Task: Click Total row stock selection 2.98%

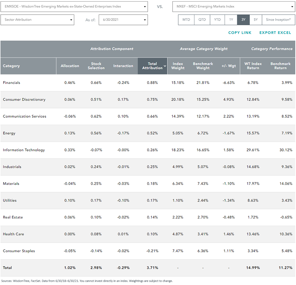Action: coord(96,268)
